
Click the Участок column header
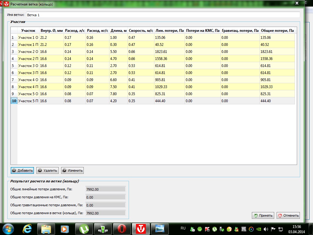(x=28, y=31)
